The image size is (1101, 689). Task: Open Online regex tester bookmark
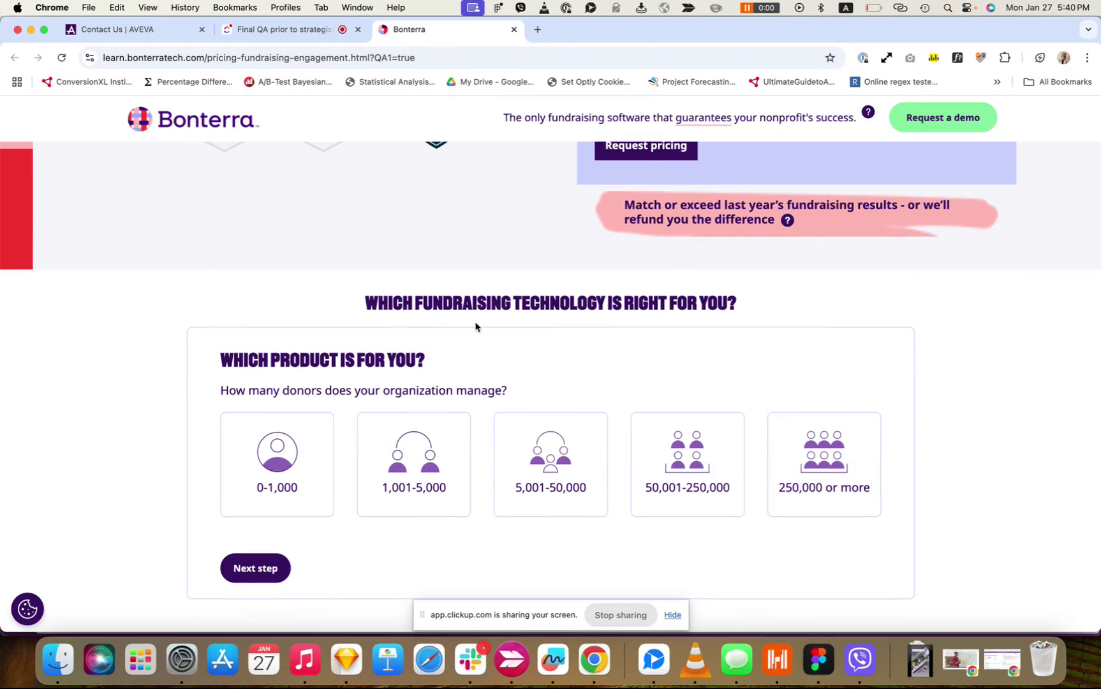[894, 82]
